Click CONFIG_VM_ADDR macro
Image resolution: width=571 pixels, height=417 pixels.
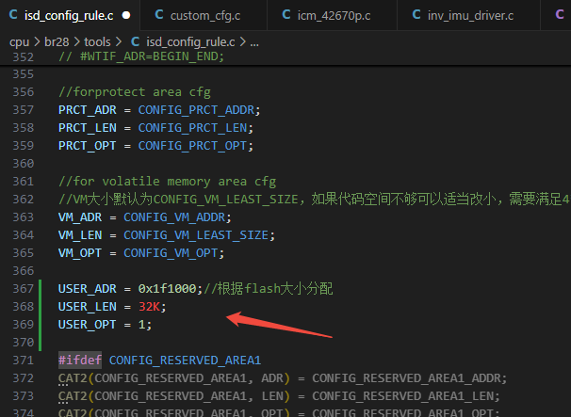(x=174, y=217)
